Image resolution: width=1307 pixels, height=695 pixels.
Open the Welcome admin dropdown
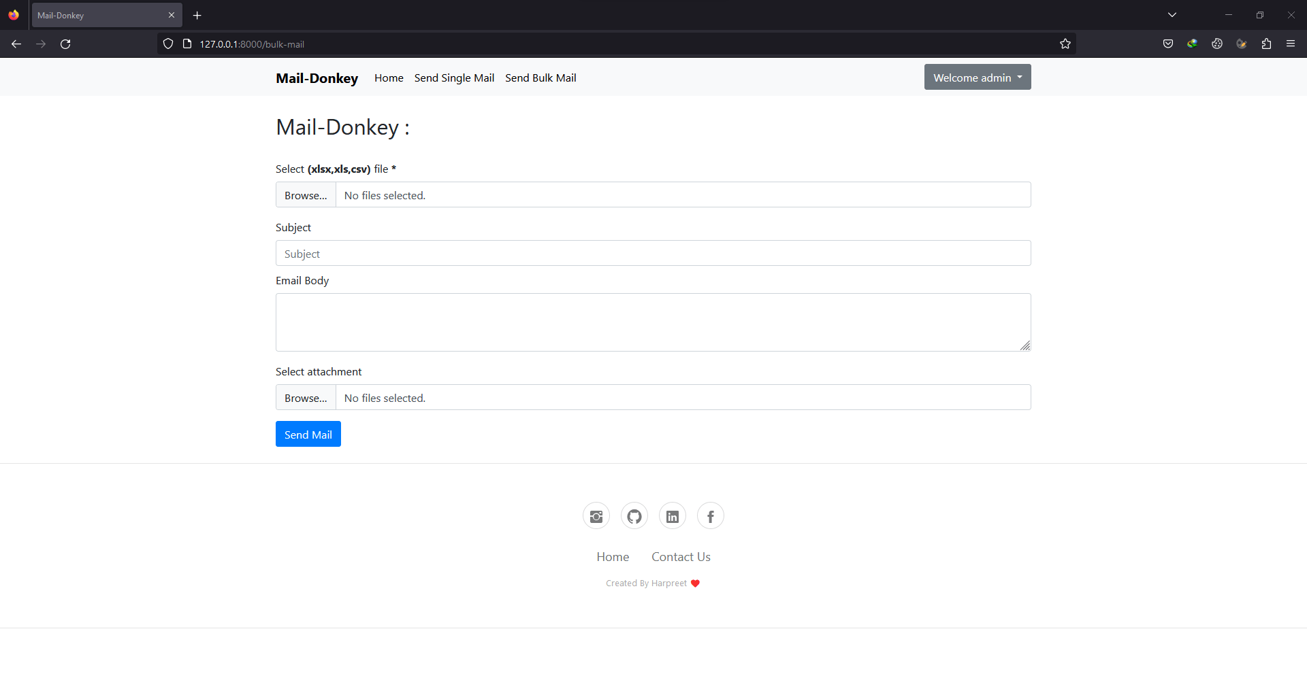coord(977,77)
